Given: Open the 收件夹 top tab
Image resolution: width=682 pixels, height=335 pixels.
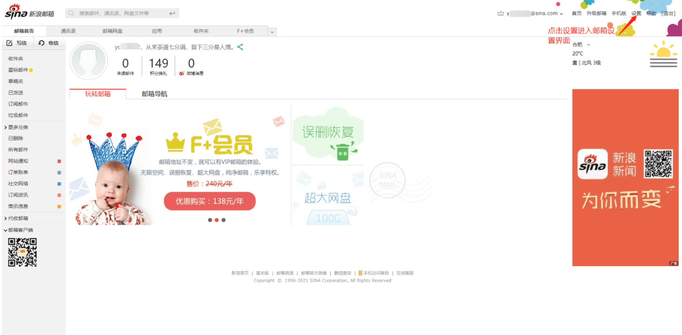Looking at the screenshot, I should point(201,31).
